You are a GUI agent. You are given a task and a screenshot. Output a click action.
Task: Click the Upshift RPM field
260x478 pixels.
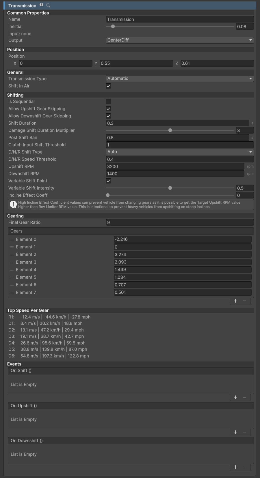tap(175, 166)
